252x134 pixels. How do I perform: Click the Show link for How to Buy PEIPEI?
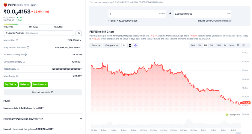click(x=229, y=21)
